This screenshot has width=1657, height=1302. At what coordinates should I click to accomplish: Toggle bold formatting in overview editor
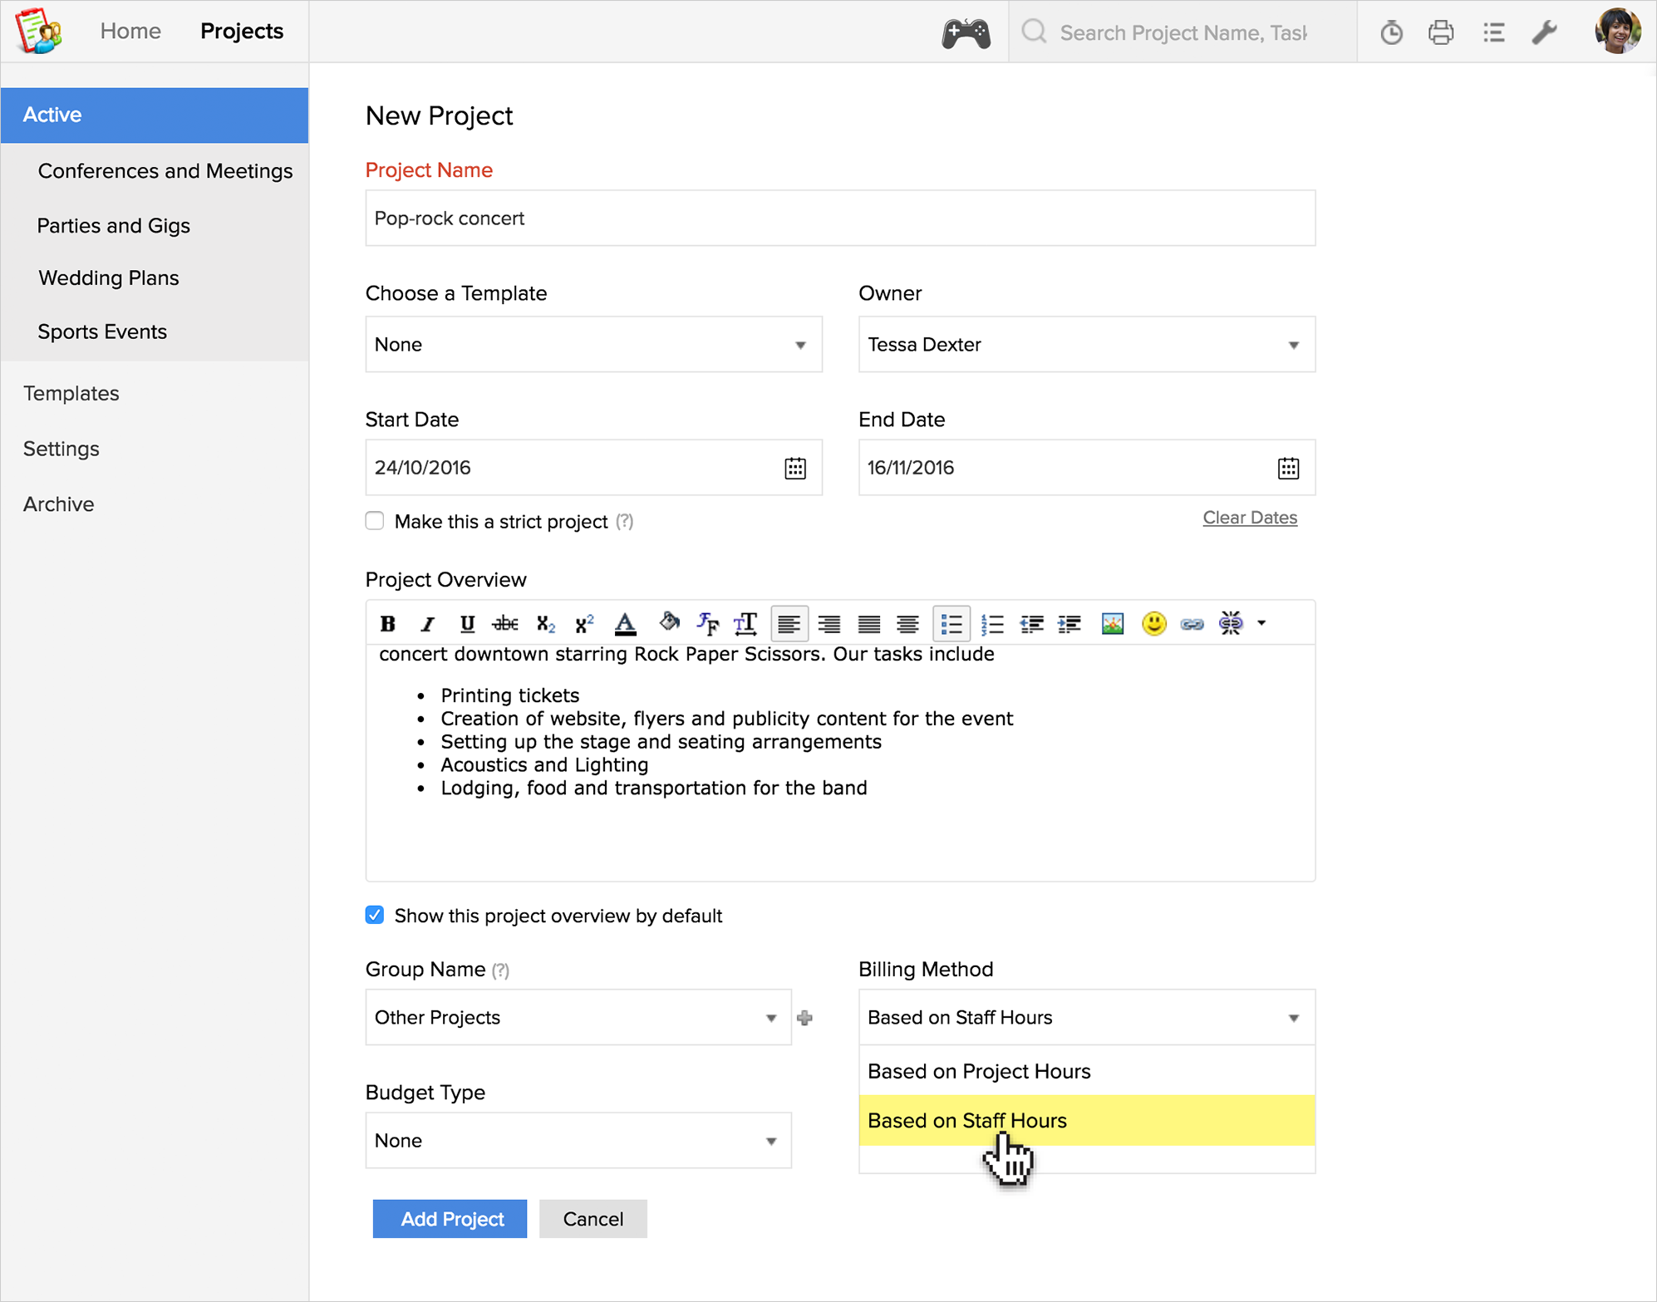(x=387, y=623)
